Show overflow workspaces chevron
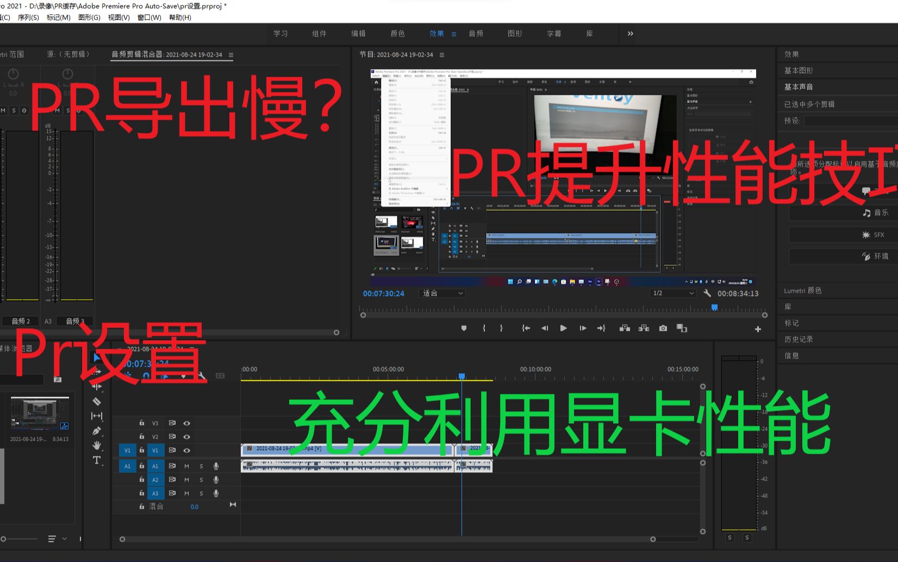898x562 pixels. (x=631, y=34)
